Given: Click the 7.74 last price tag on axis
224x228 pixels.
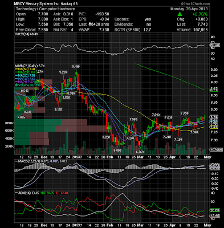Looking at the screenshot, I should 214,117.
